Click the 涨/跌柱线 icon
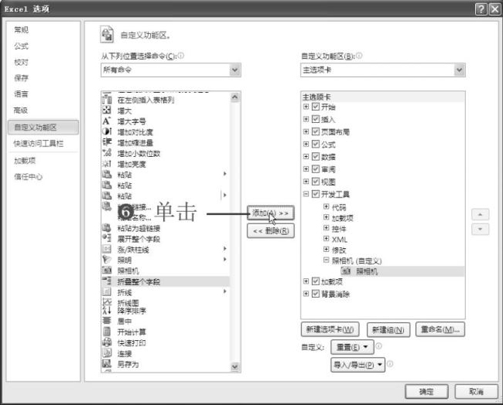This screenshot has width=503, height=405. click(x=107, y=250)
